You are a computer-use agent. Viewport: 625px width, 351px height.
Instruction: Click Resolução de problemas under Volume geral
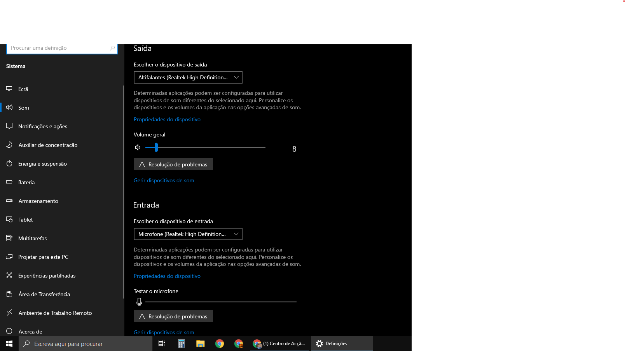tap(173, 164)
